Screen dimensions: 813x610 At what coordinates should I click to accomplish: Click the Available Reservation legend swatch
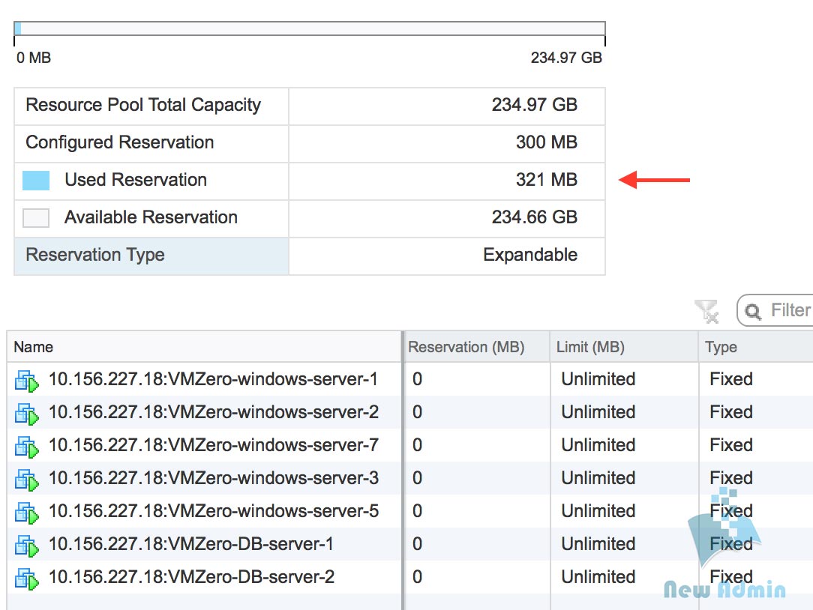[x=36, y=218]
